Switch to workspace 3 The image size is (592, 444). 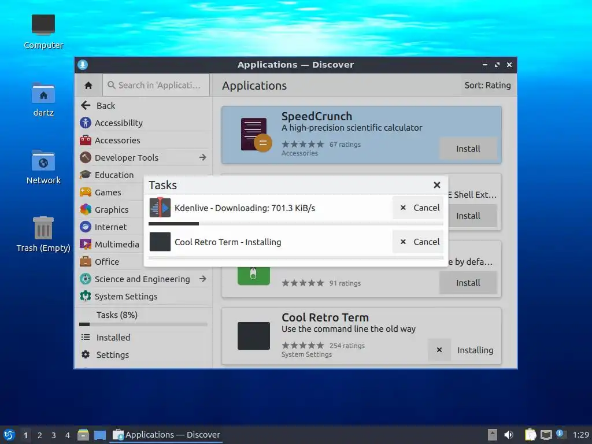click(x=54, y=435)
